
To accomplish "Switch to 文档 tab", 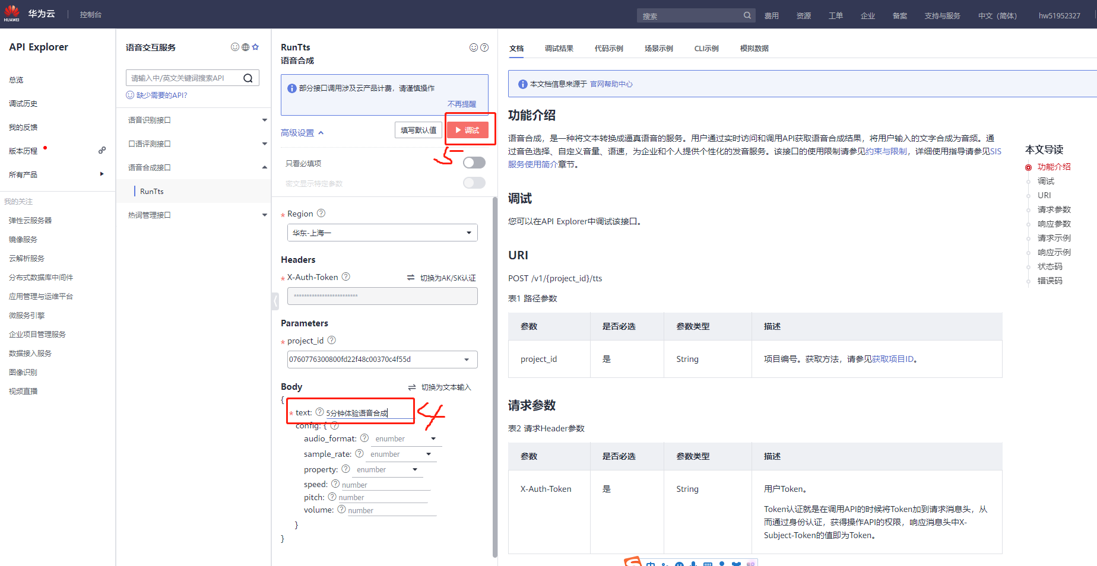I will coord(516,49).
